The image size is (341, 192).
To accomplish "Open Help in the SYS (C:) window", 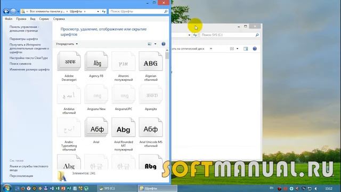I will coord(255,49).
